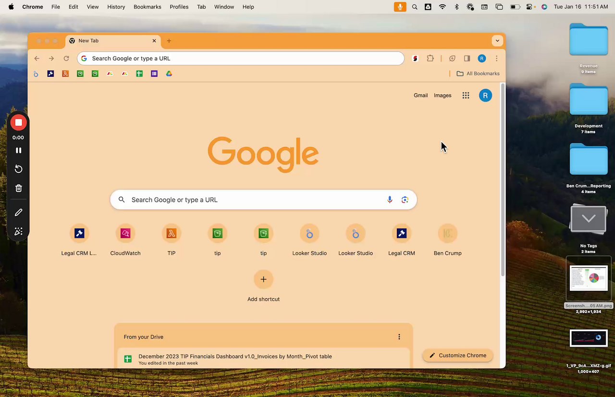The height and width of the screenshot is (397, 615).
Task: Start voice search with the microphone icon
Action: click(x=390, y=200)
